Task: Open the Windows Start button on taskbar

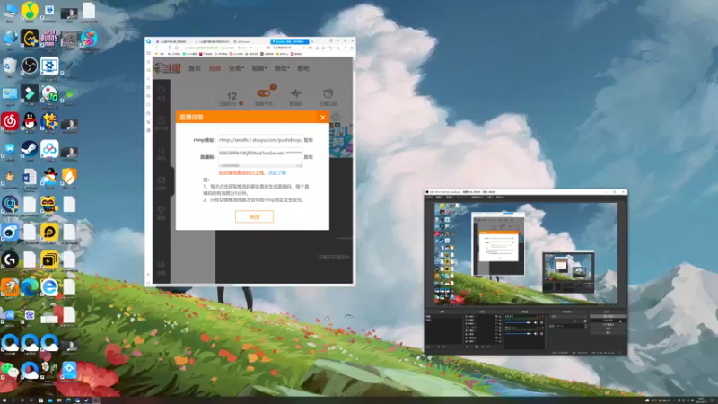Action: 4,400
